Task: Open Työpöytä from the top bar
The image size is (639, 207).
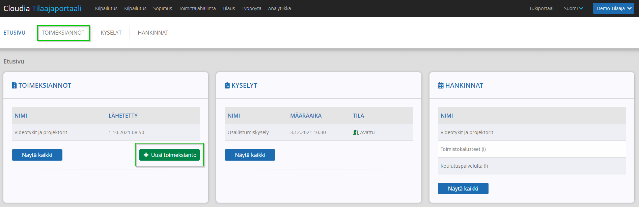Action: click(251, 8)
